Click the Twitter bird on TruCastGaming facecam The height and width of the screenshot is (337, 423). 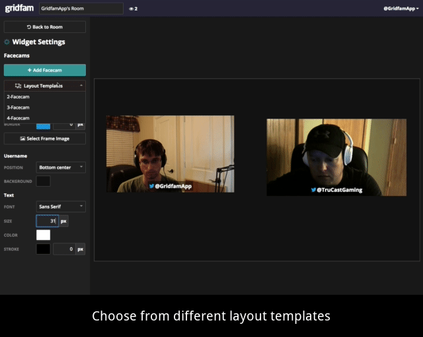click(313, 190)
